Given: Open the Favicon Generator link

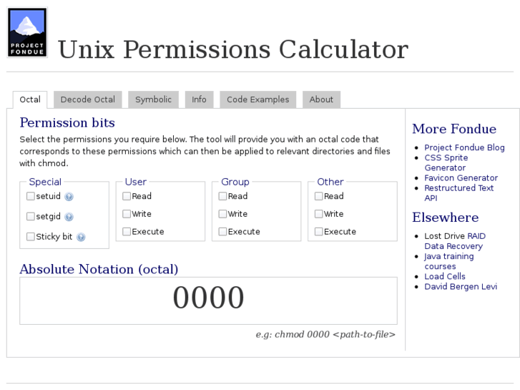Looking at the screenshot, I should pos(461,178).
